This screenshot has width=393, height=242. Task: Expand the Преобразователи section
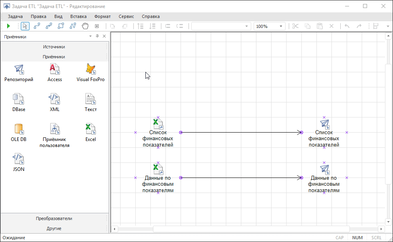click(54, 218)
